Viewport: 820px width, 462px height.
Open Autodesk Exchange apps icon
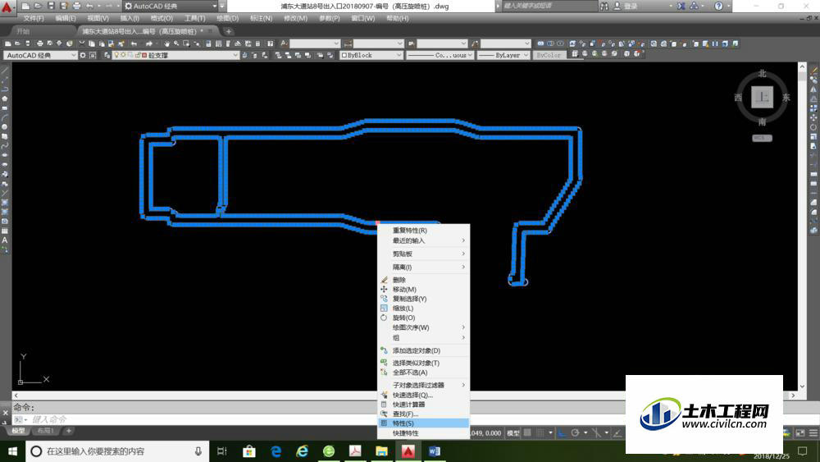(681, 7)
